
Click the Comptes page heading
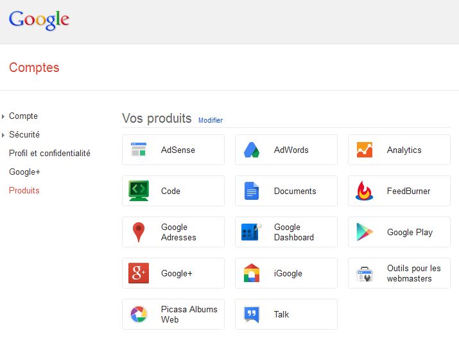pyautogui.click(x=34, y=67)
